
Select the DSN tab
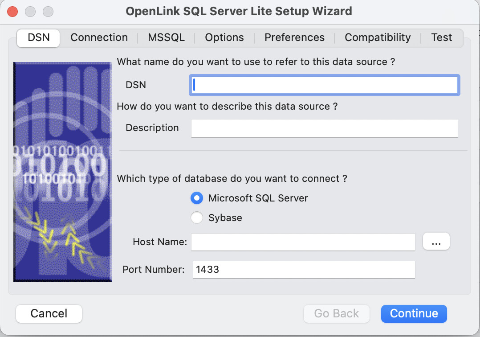[38, 37]
